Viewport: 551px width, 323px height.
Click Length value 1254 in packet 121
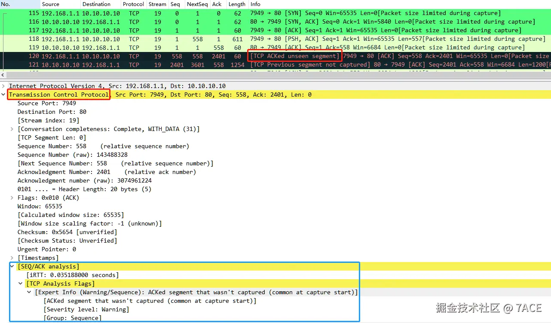pos(237,64)
